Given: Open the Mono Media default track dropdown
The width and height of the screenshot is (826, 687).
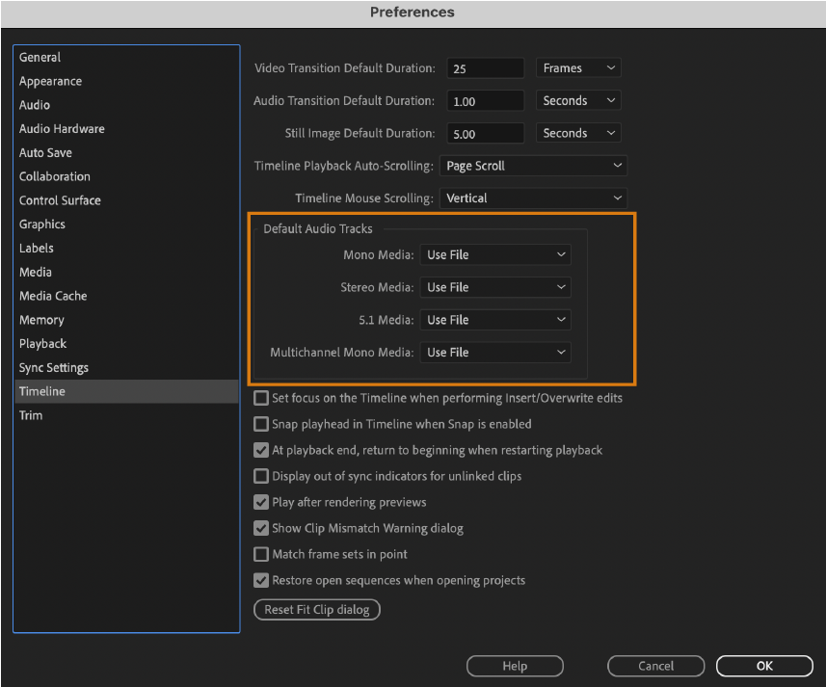Looking at the screenshot, I should click(x=494, y=254).
